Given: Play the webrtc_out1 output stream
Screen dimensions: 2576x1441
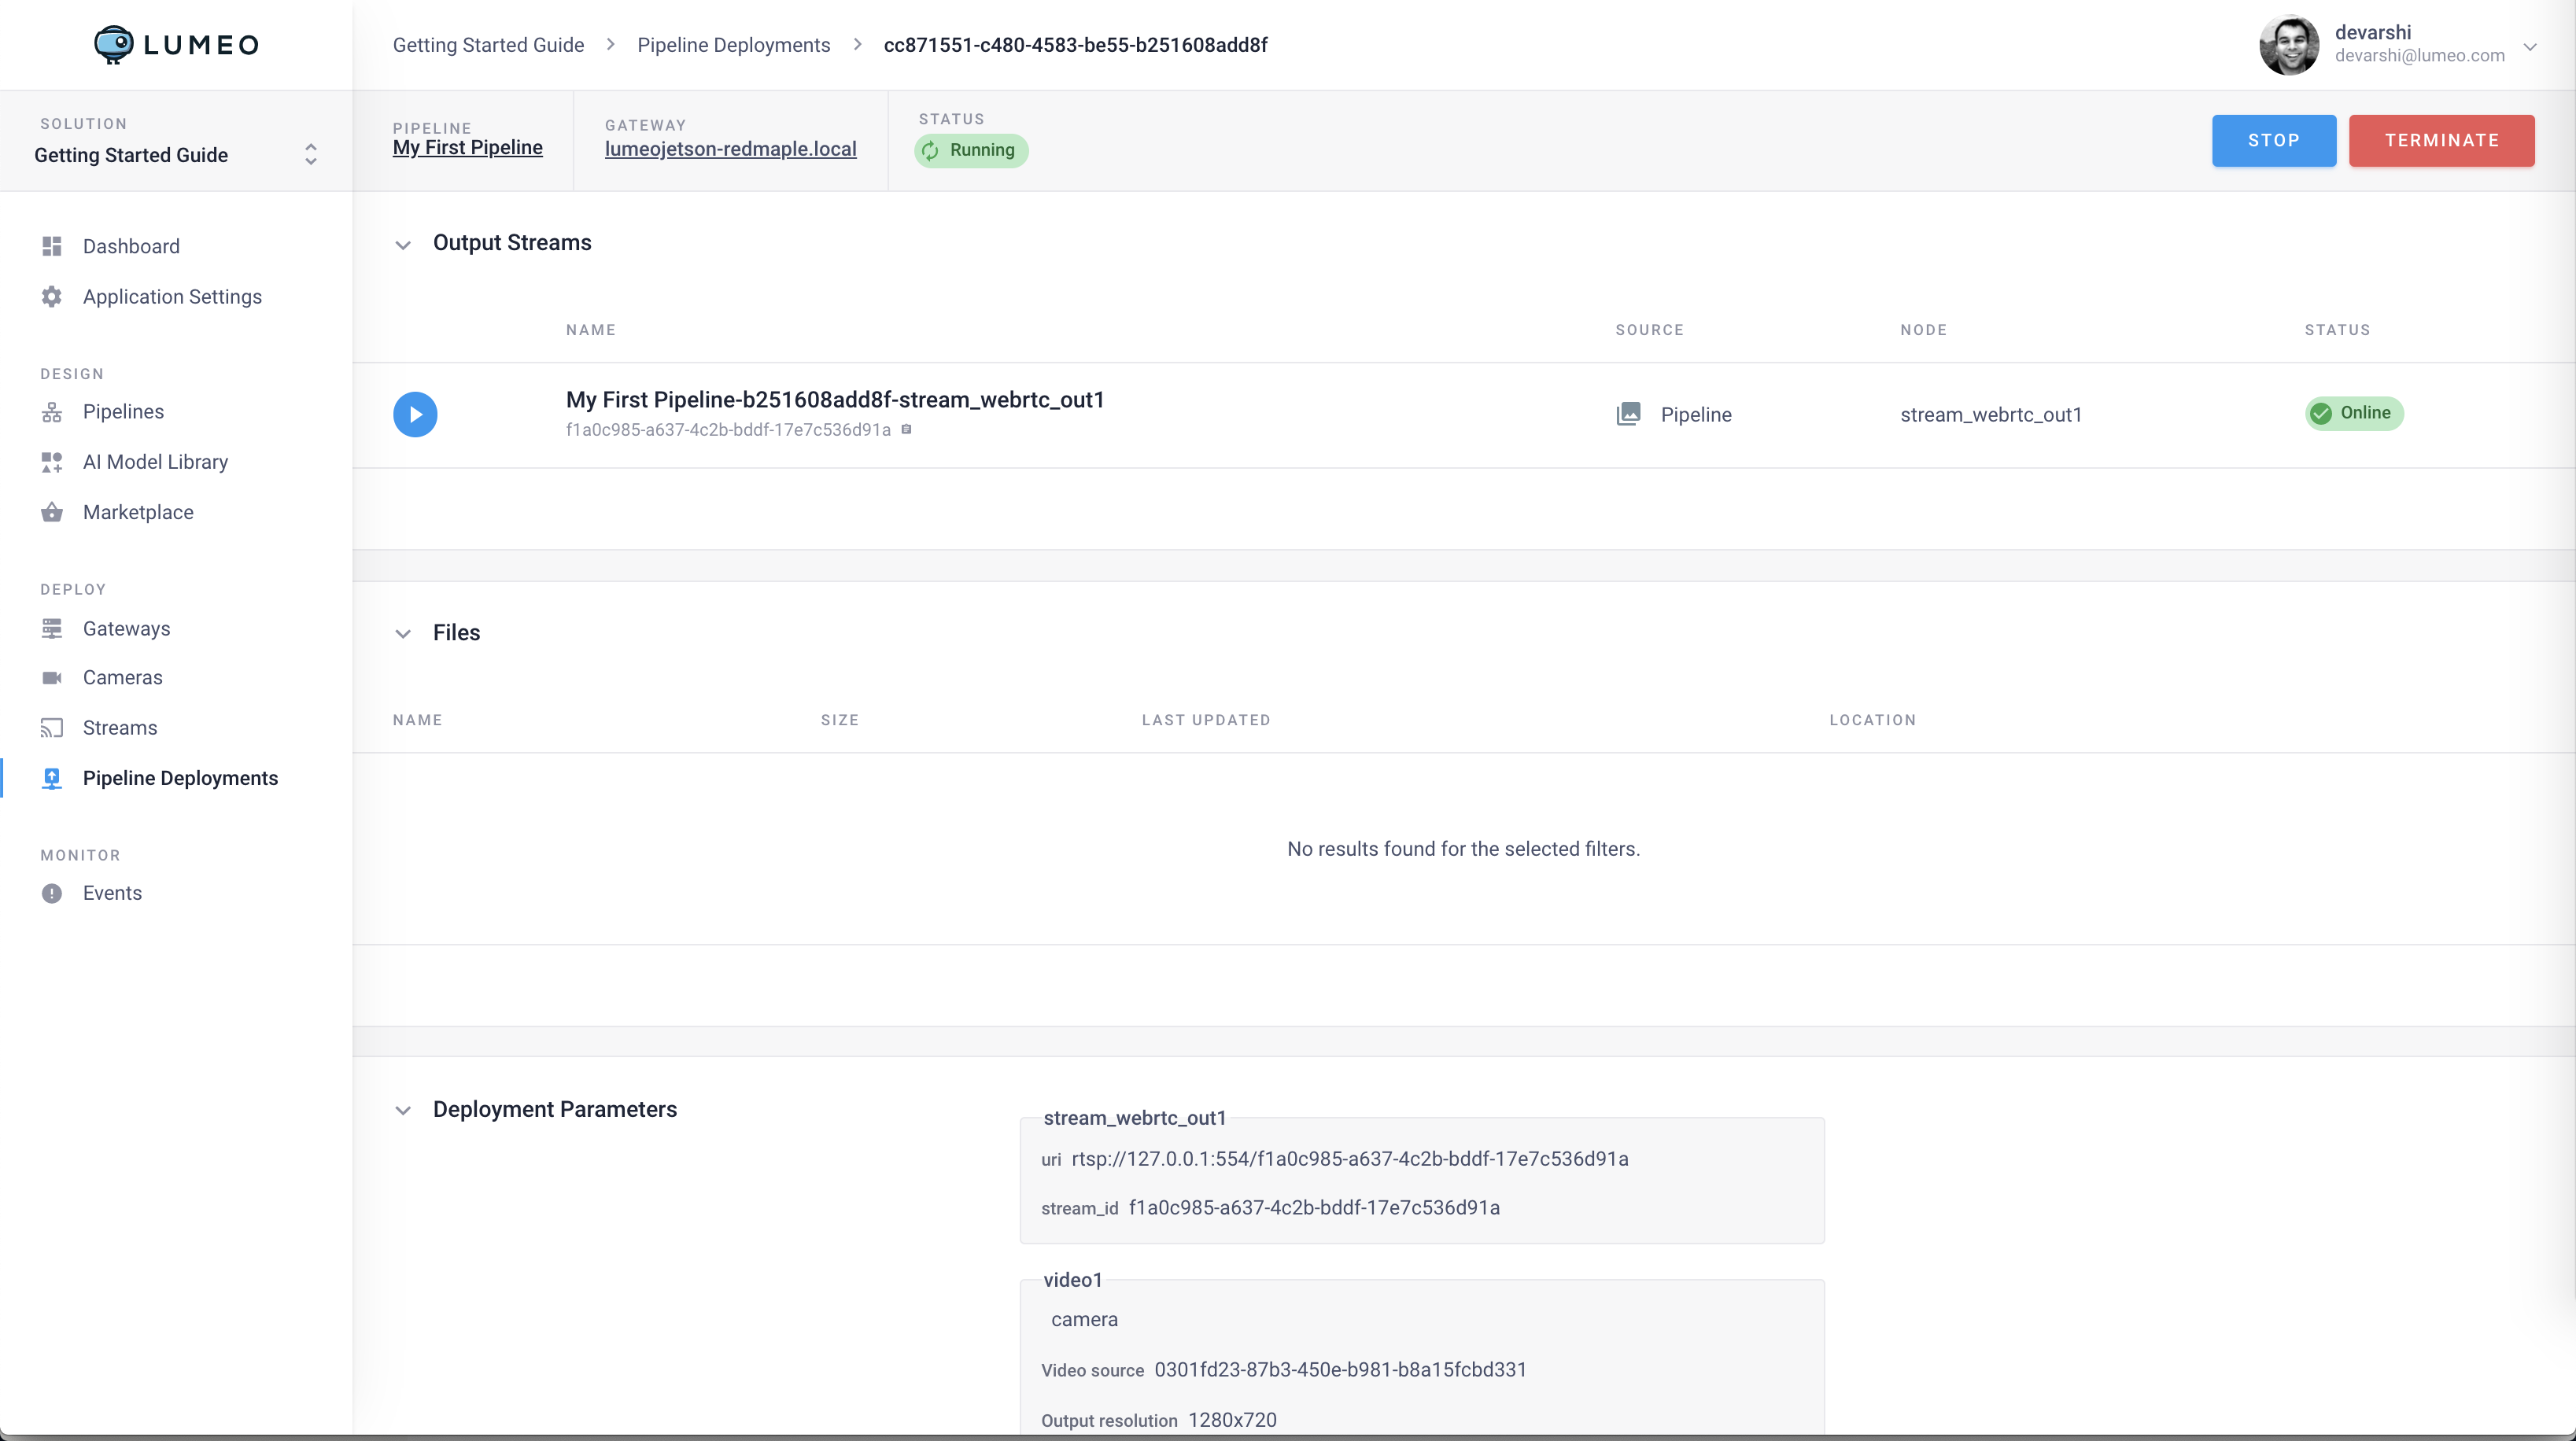Looking at the screenshot, I should pos(415,414).
